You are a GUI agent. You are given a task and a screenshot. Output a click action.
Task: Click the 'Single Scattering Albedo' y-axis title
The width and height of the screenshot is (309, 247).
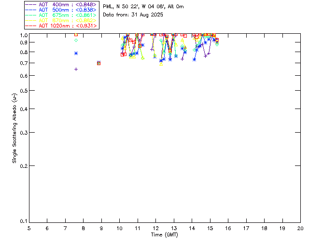click(x=15, y=128)
